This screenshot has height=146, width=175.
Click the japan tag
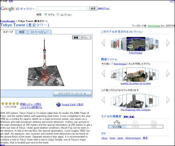(x=120, y=138)
